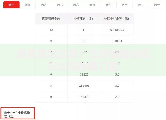The image size is (166, 120).
Task: Open the 选八 tab
Action: (44, 5)
